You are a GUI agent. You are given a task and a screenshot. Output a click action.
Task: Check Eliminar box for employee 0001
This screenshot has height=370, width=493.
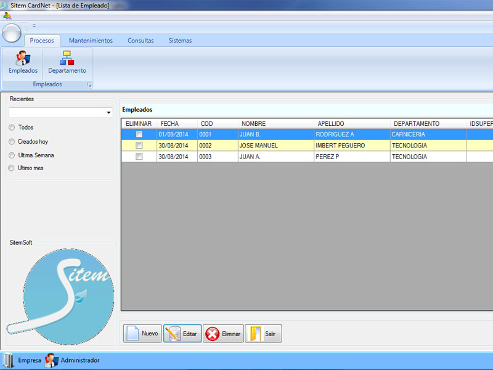[x=139, y=134]
